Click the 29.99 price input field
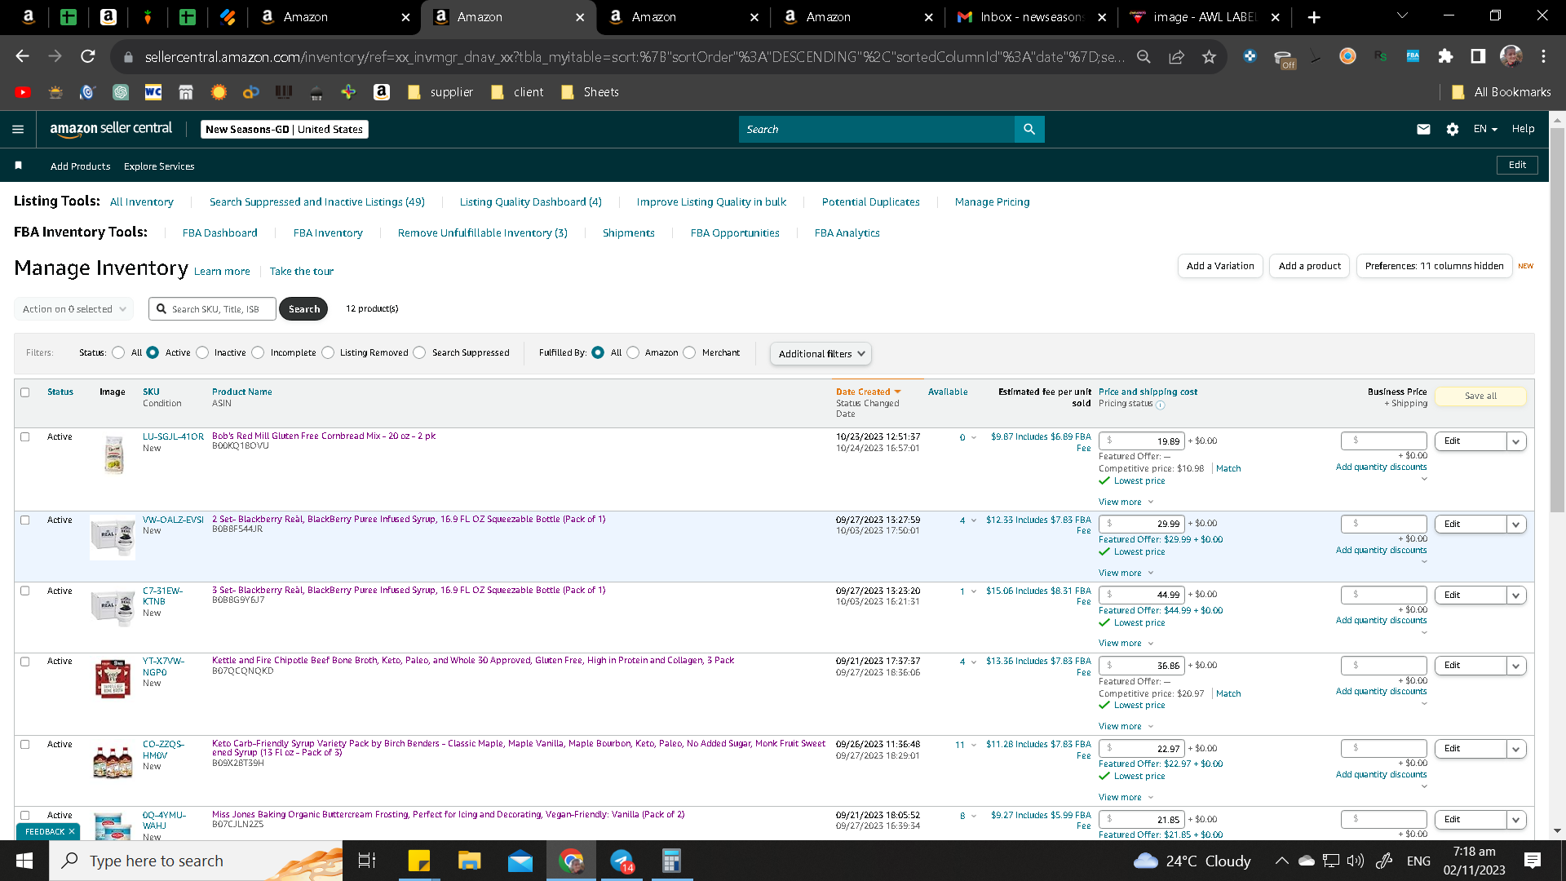The image size is (1566, 881). 1141,524
